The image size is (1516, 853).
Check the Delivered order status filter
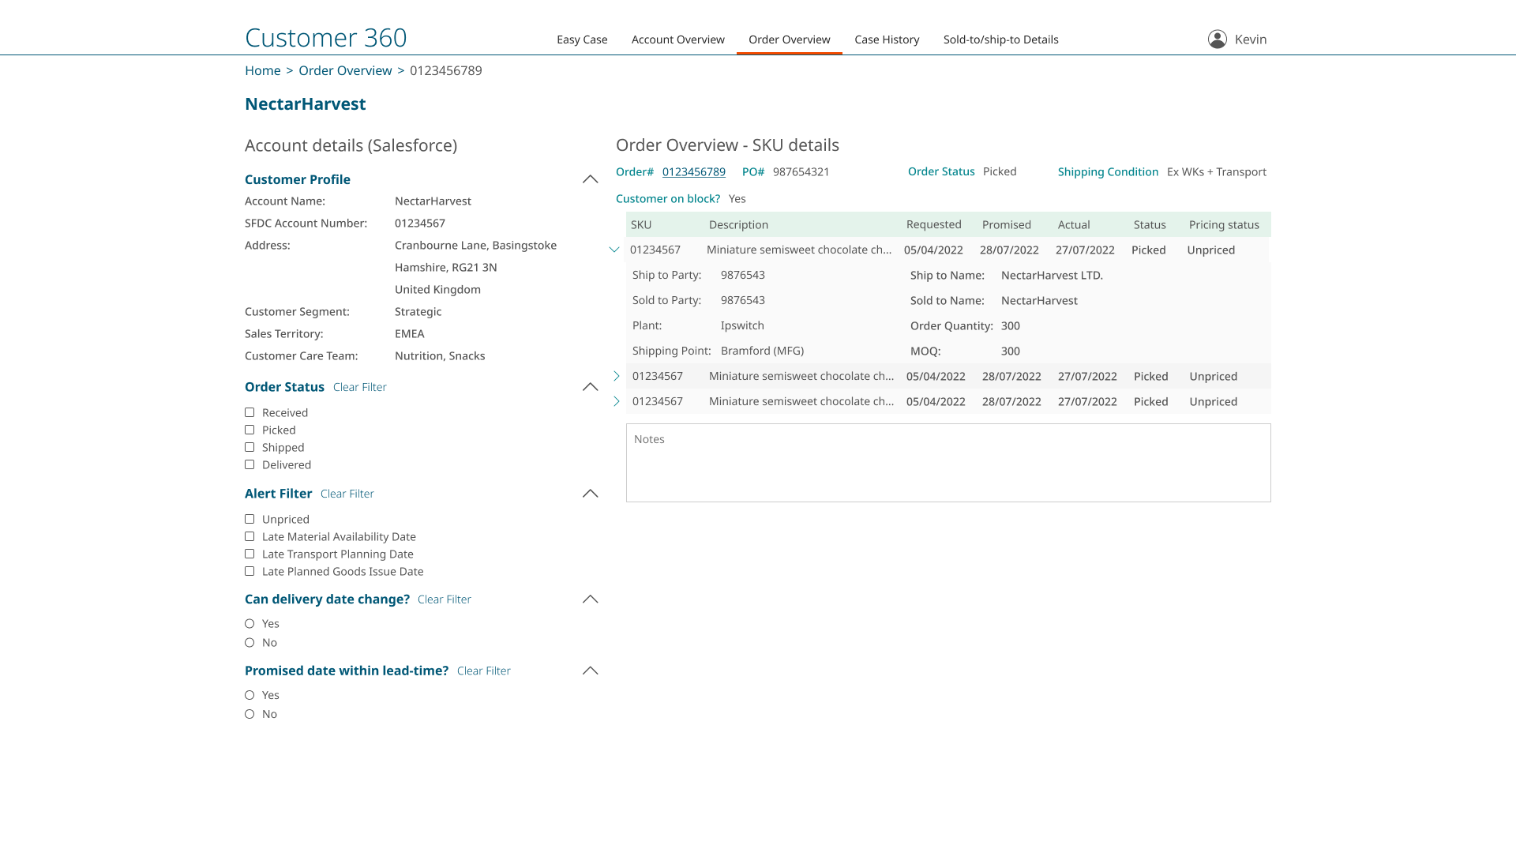click(x=250, y=464)
